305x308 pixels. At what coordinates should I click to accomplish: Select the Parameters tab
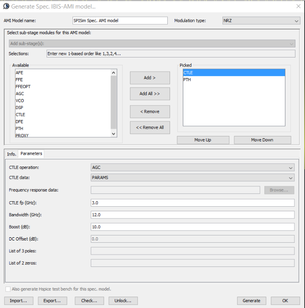pyautogui.click(x=31, y=154)
